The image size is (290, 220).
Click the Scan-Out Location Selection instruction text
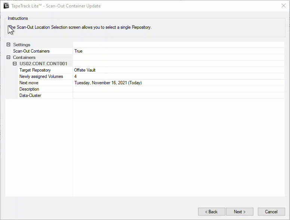point(80,27)
